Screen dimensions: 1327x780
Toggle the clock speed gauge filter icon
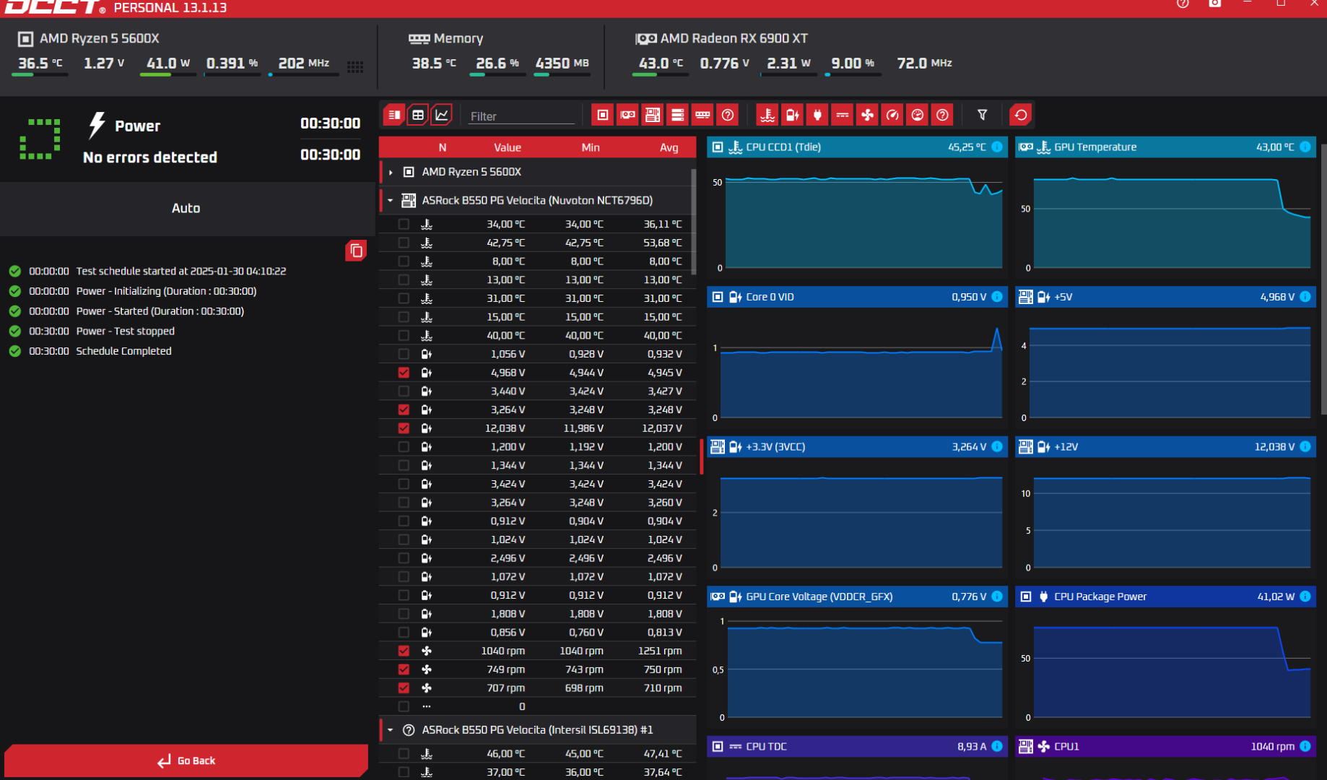tap(892, 115)
